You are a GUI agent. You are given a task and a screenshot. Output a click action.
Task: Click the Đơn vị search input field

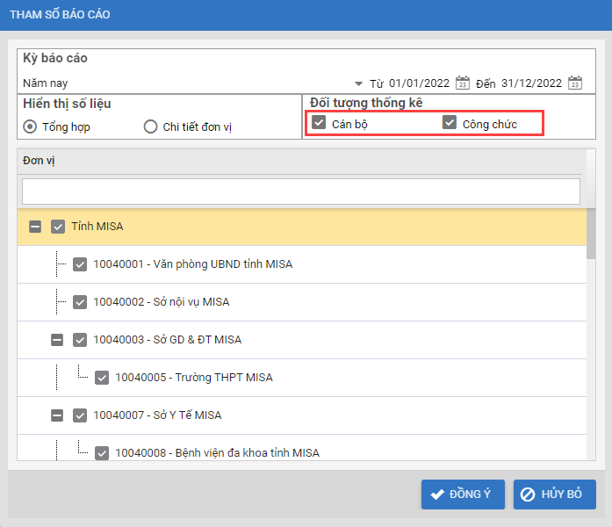coord(300,191)
